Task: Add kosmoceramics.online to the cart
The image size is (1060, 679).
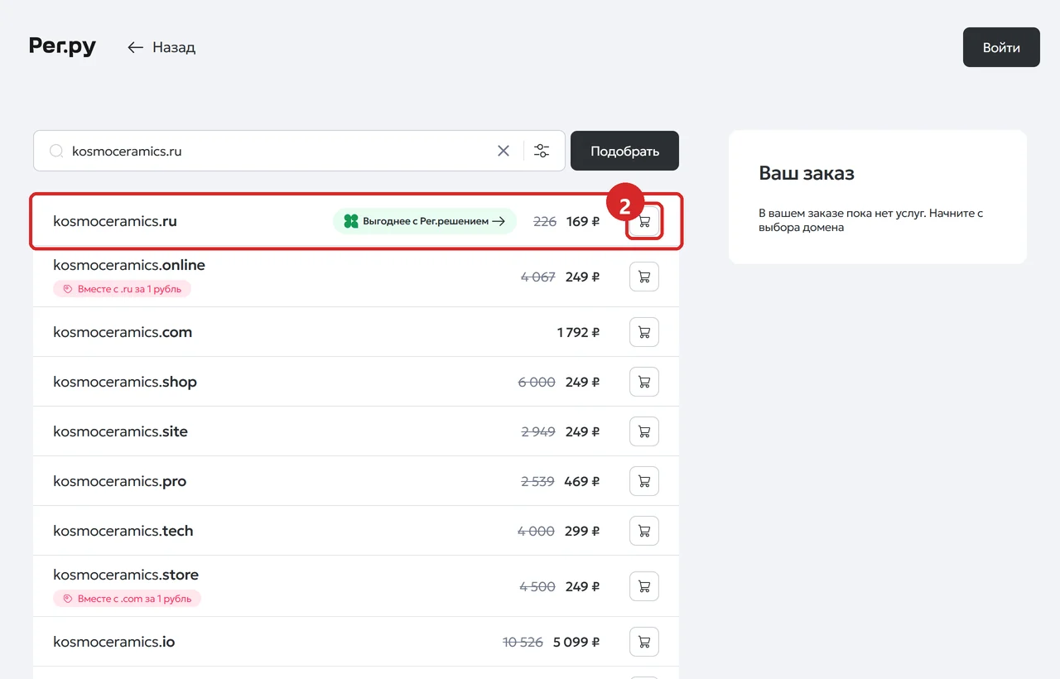Action: 644,277
